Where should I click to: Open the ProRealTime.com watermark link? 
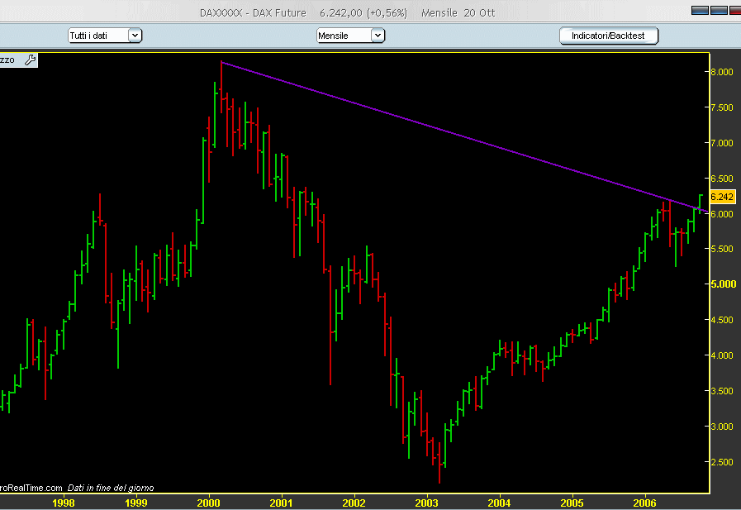point(31,488)
